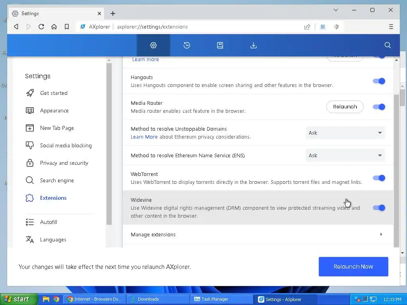Viewport: 407px width, 305px height.
Task: Open the Unstoppable Domains method dropdown
Action: (345, 133)
